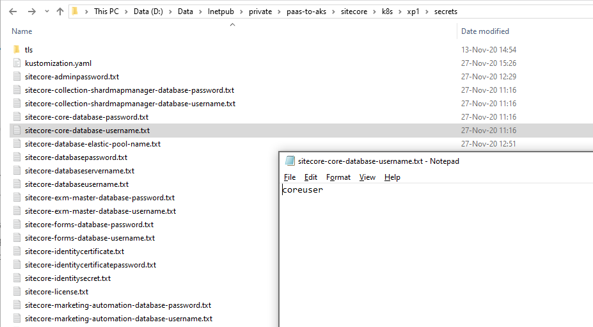Select sitecore-forms-database-username.txt file icon
The height and width of the screenshot is (327, 593).
[17, 237]
